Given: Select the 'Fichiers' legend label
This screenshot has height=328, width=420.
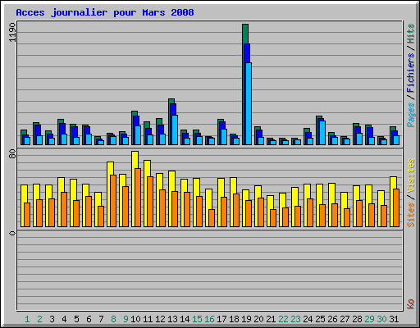Looking at the screenshot, I should point(410,72).
